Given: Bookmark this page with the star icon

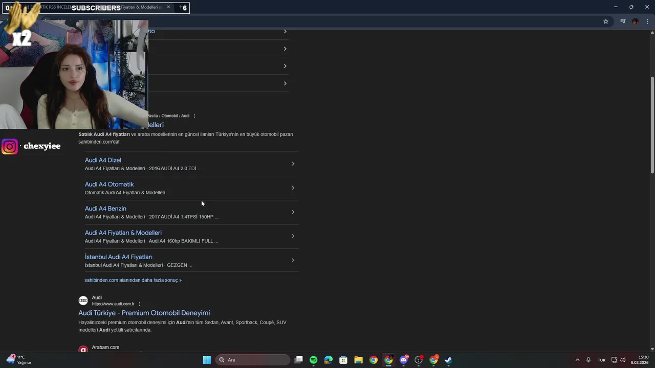Looking at the screenshot, I should tap(606, 21).
